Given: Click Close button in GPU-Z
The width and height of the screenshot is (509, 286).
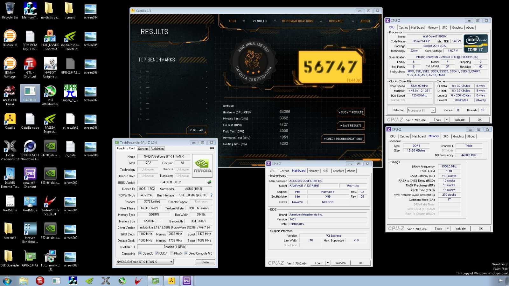Looking at the screenshot, I should point(205,262).
